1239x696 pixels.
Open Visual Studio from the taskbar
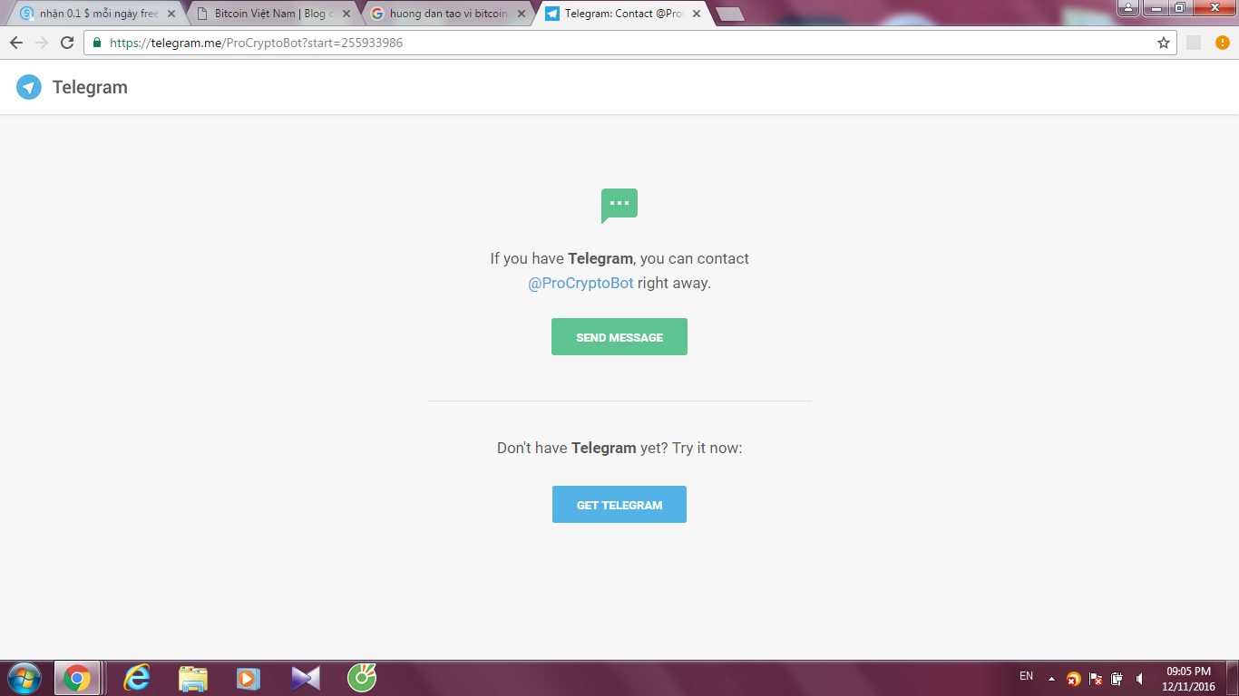(x=306, y=678)
